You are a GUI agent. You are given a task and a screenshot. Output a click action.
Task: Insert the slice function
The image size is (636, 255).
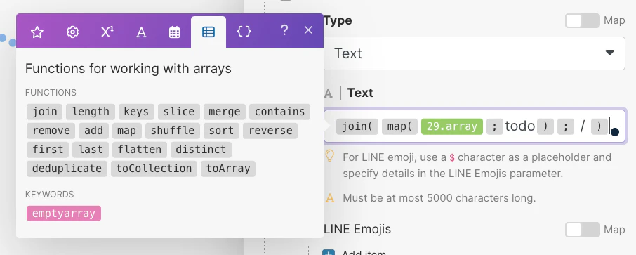(179, 112)
